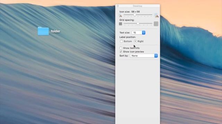Click the 'Grid spacing:' label
The width and height of the screenshot is (222, 124).
click(x=127, y=20)
